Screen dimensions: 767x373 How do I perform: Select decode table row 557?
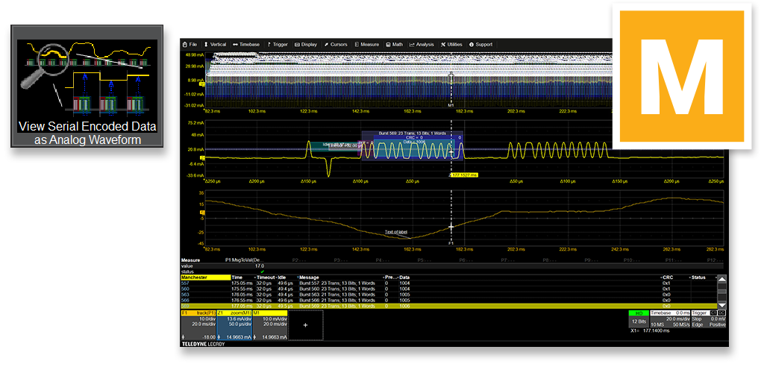coord(448,283)
